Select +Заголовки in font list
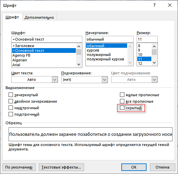178x174 pixels. click(x=44, y=46)
